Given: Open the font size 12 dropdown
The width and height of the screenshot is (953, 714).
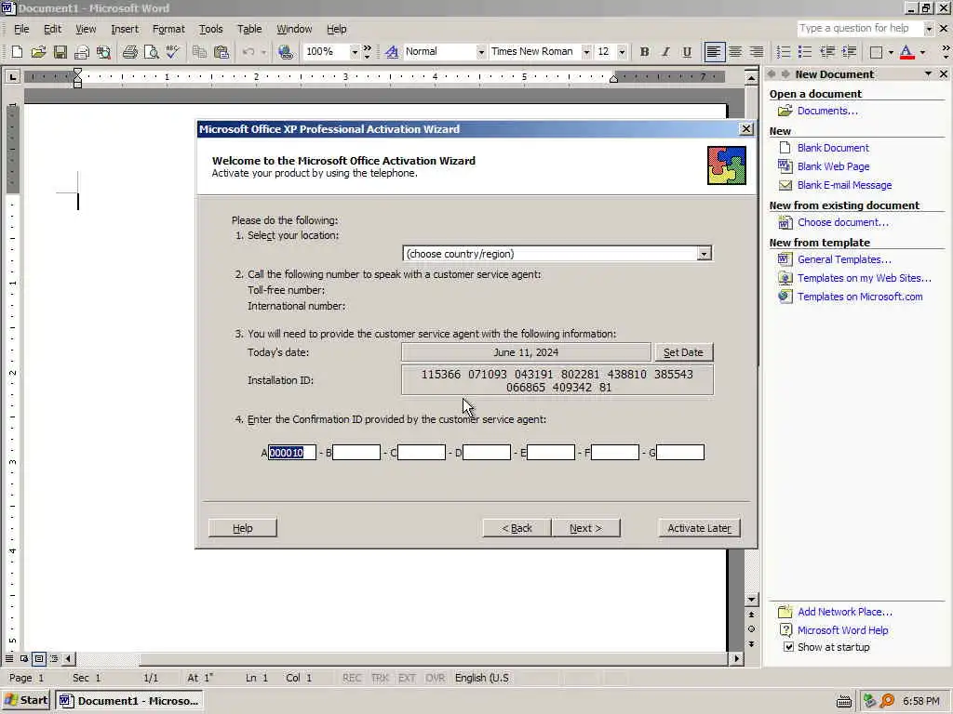Looking at the screenshot, I should (622, 52).
